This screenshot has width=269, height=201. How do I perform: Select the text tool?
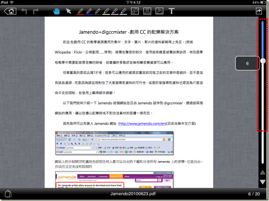coord(171,11)
